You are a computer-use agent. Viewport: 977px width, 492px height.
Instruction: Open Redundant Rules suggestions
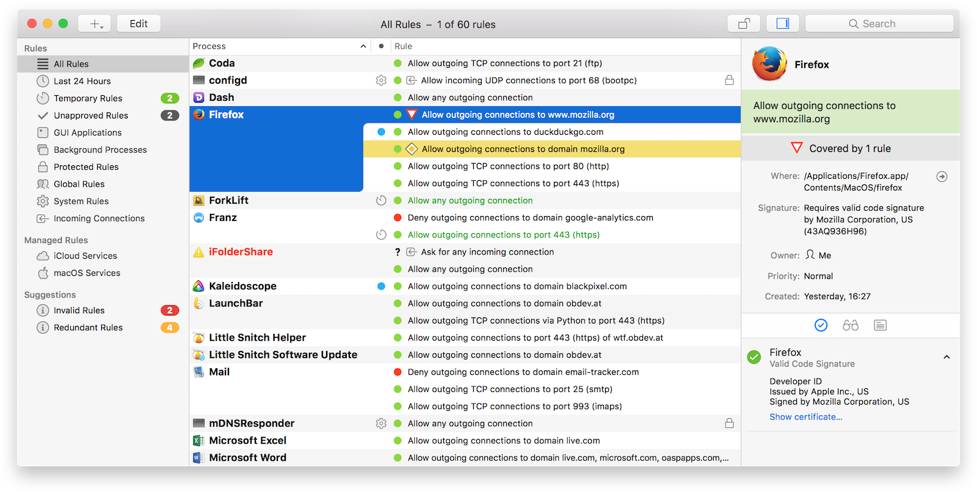pos(103,327)
